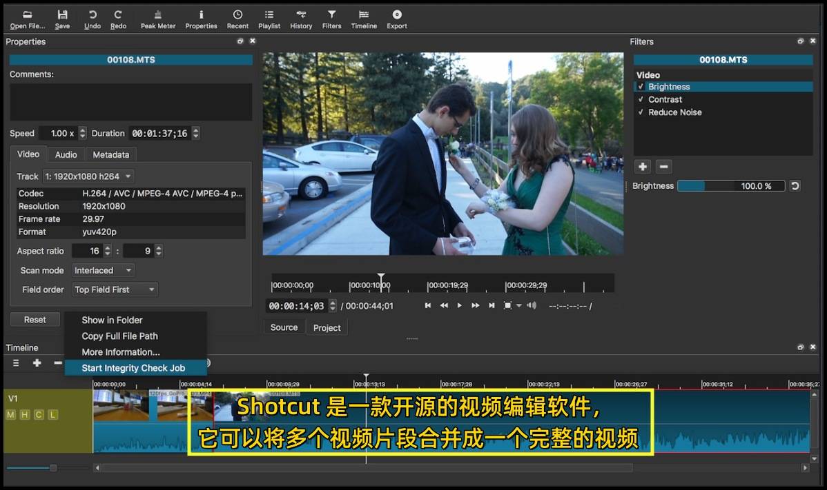Viewport: 827px width, 490px height.
Task: Open the Track dropdown showing 1920x1080 h264
Action: (88, 176)
